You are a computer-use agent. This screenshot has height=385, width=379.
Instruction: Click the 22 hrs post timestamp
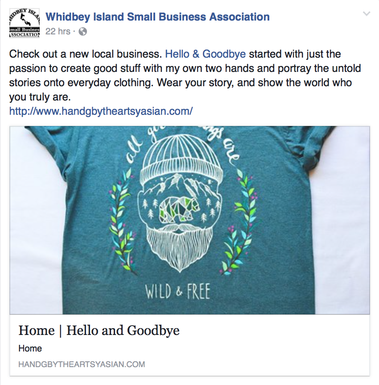(x=58, y=31)
